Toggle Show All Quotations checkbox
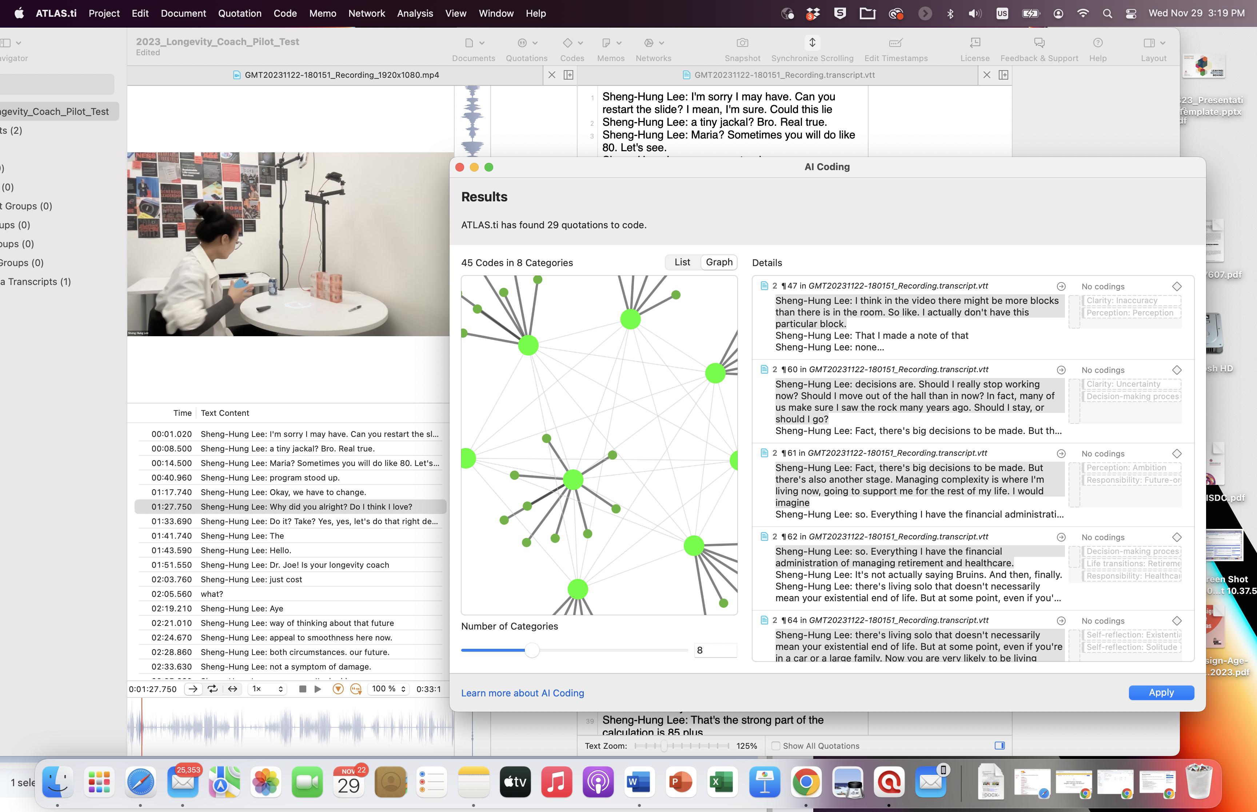 pyautogui.click(x=775, y=745)
